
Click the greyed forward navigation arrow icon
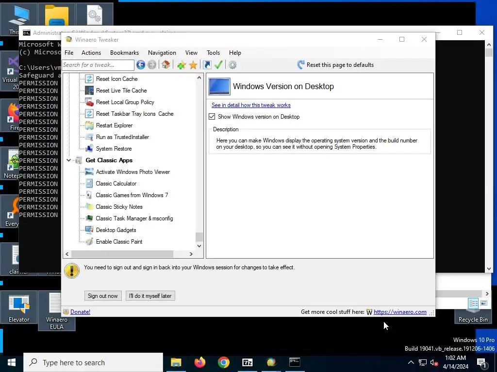click(x=152, y=65)
